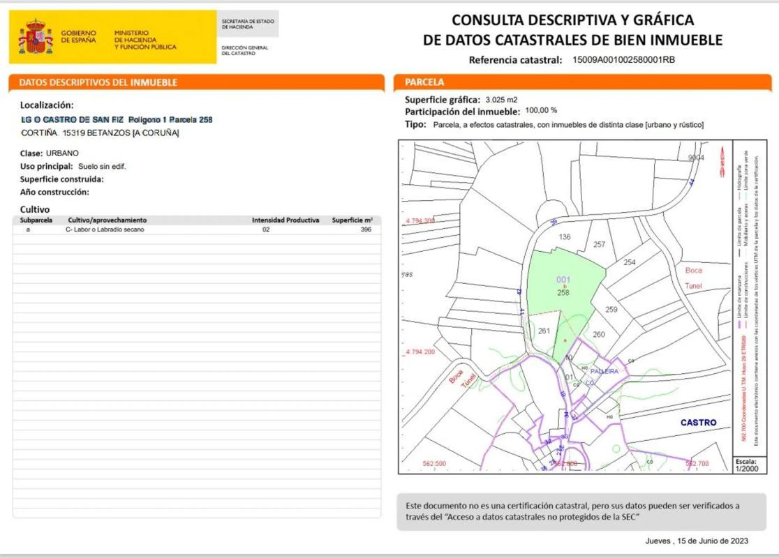Click the 'Cultivo' section heading
The height and width of the screenshot is (558, 779).
(x=35, y=209)
